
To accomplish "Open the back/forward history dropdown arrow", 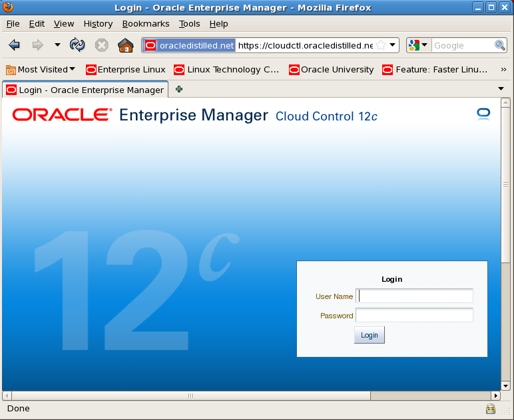I will coord(57,45).
